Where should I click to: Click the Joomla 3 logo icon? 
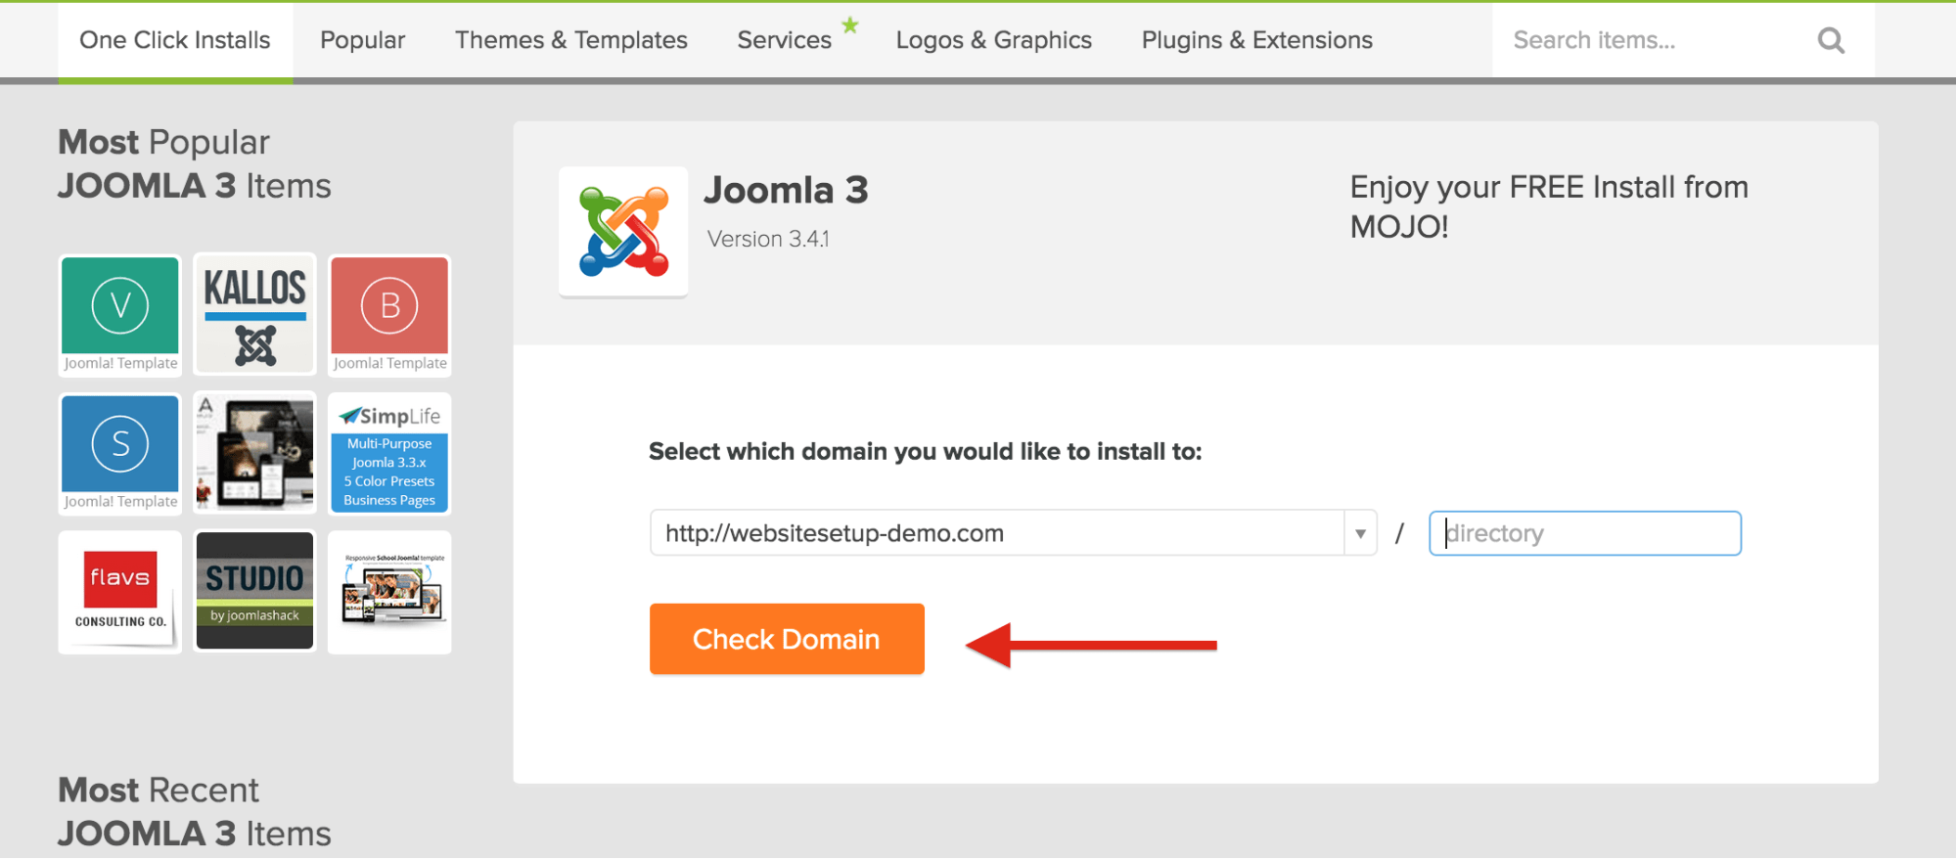pos(623,232)
